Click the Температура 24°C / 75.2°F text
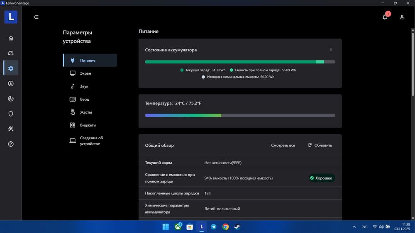Viewport: 415px width, 233px height. point(173,103)
